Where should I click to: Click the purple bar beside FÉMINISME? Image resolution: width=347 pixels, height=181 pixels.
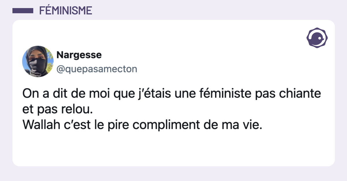23,11
